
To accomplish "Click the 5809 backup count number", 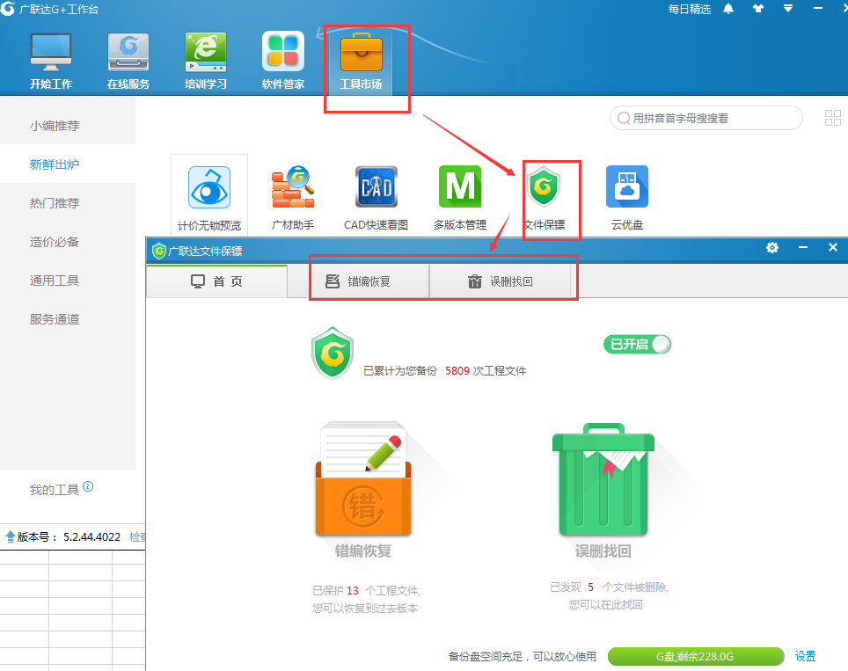I will tap(457, 371).
